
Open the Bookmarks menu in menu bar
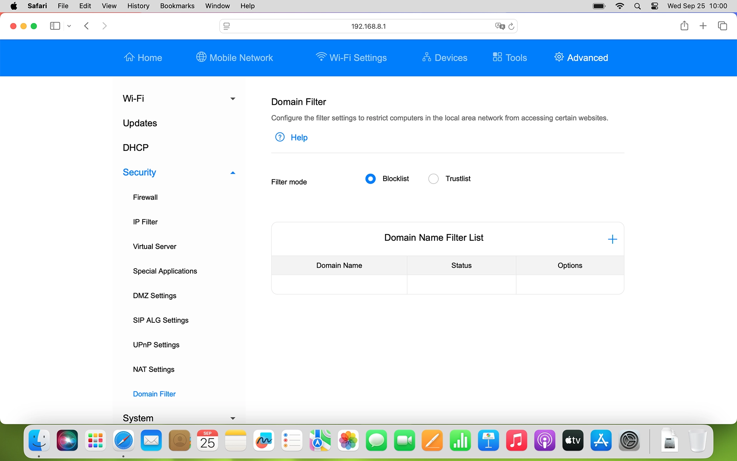[x=177, y=6]
